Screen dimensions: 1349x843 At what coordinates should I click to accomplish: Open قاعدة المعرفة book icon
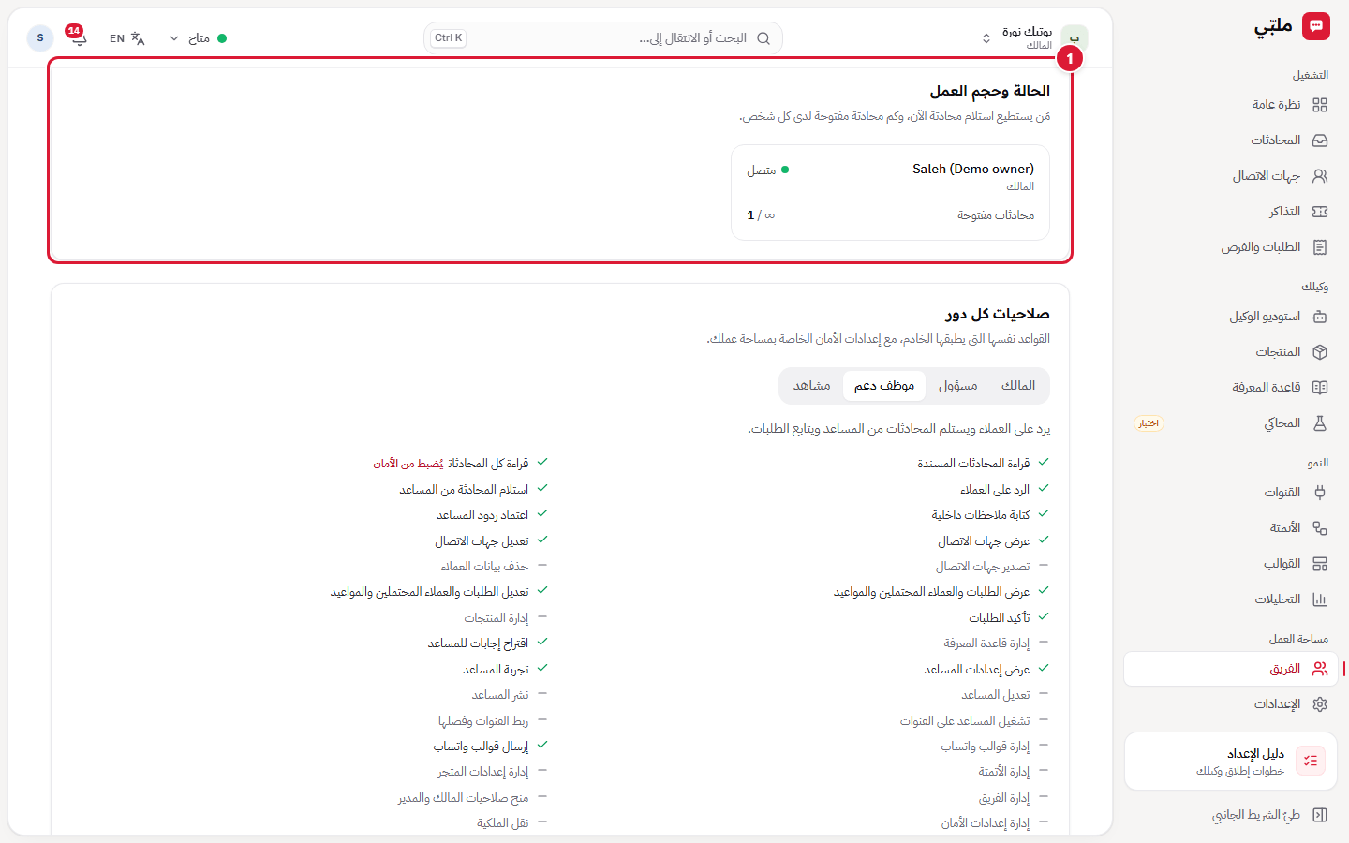[1320, 388]
